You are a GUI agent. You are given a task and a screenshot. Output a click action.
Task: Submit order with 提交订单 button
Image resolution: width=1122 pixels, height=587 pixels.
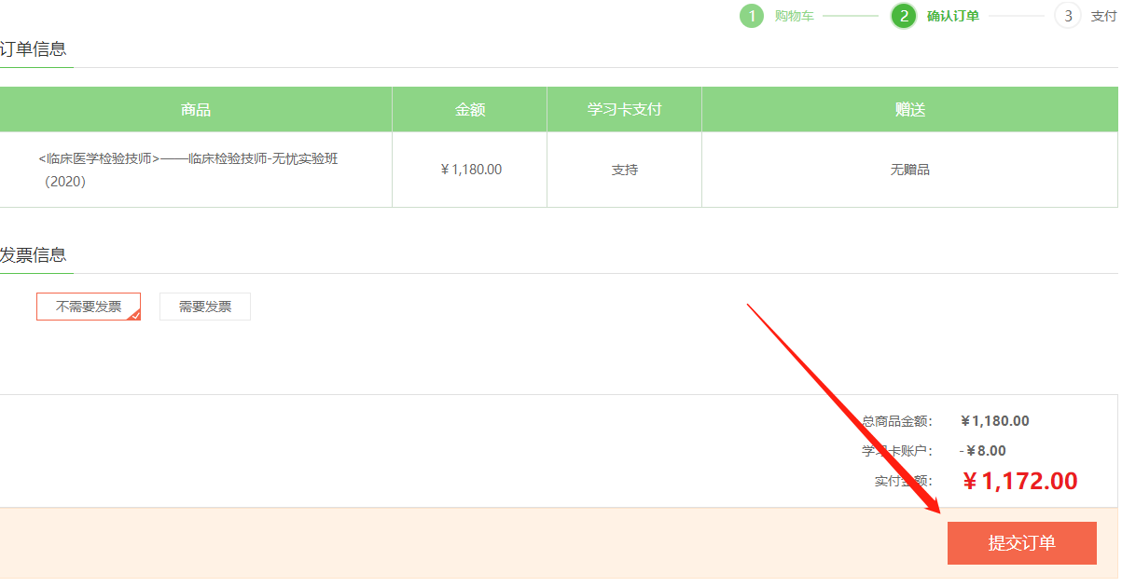point(1021,543)
